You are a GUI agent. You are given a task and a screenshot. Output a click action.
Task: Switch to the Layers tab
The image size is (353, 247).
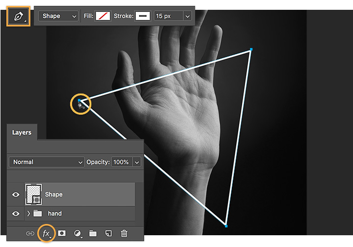(x=22, y=132)
